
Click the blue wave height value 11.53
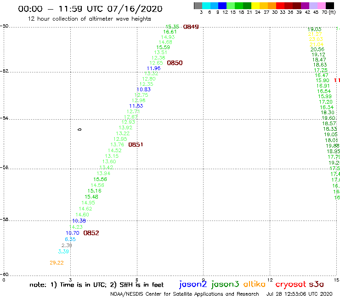click(x=136, y=106)
